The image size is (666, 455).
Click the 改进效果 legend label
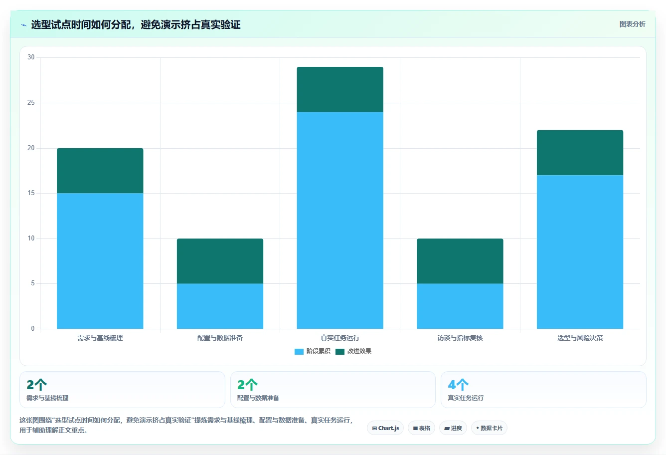(x=359, y=351)
